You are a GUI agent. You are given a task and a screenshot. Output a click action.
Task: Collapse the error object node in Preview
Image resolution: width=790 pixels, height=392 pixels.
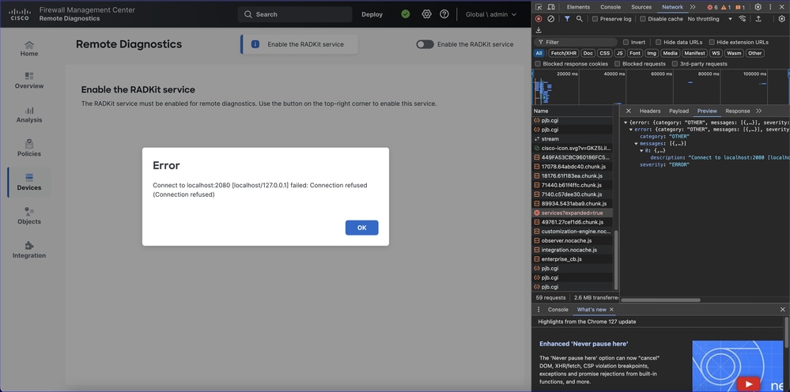tap(631, 130)
